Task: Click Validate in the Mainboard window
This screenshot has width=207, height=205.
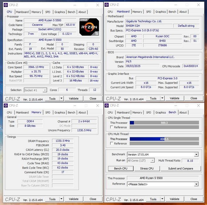Action: (174, 98)
